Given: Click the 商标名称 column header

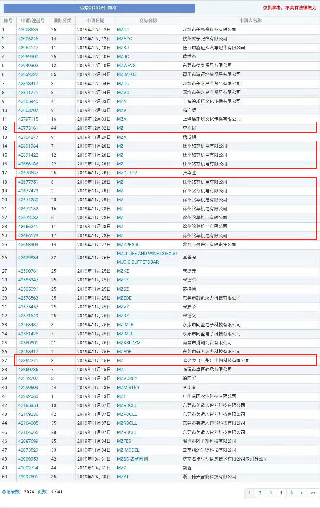Looking at the screenshot, I should [x=148, y=20].
